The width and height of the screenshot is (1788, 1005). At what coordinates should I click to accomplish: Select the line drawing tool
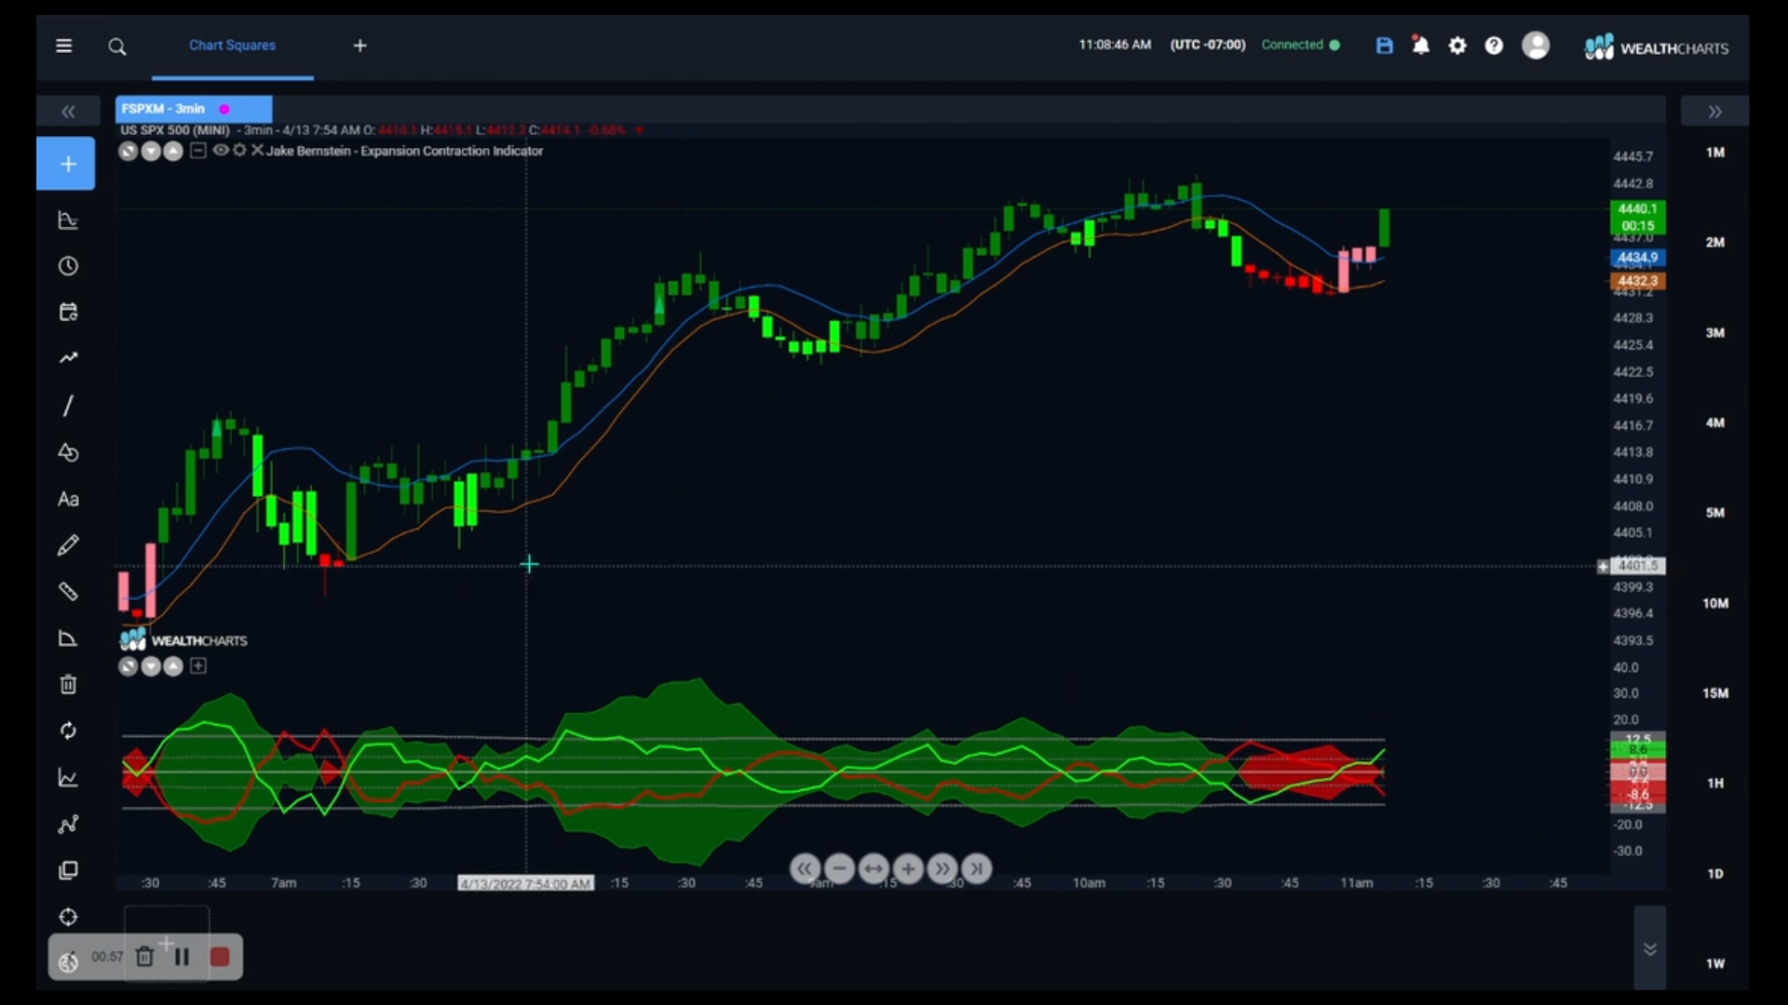68,406
